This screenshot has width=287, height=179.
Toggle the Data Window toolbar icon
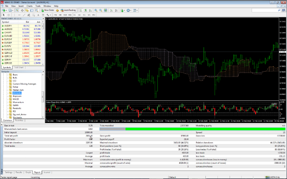[22, 10]
